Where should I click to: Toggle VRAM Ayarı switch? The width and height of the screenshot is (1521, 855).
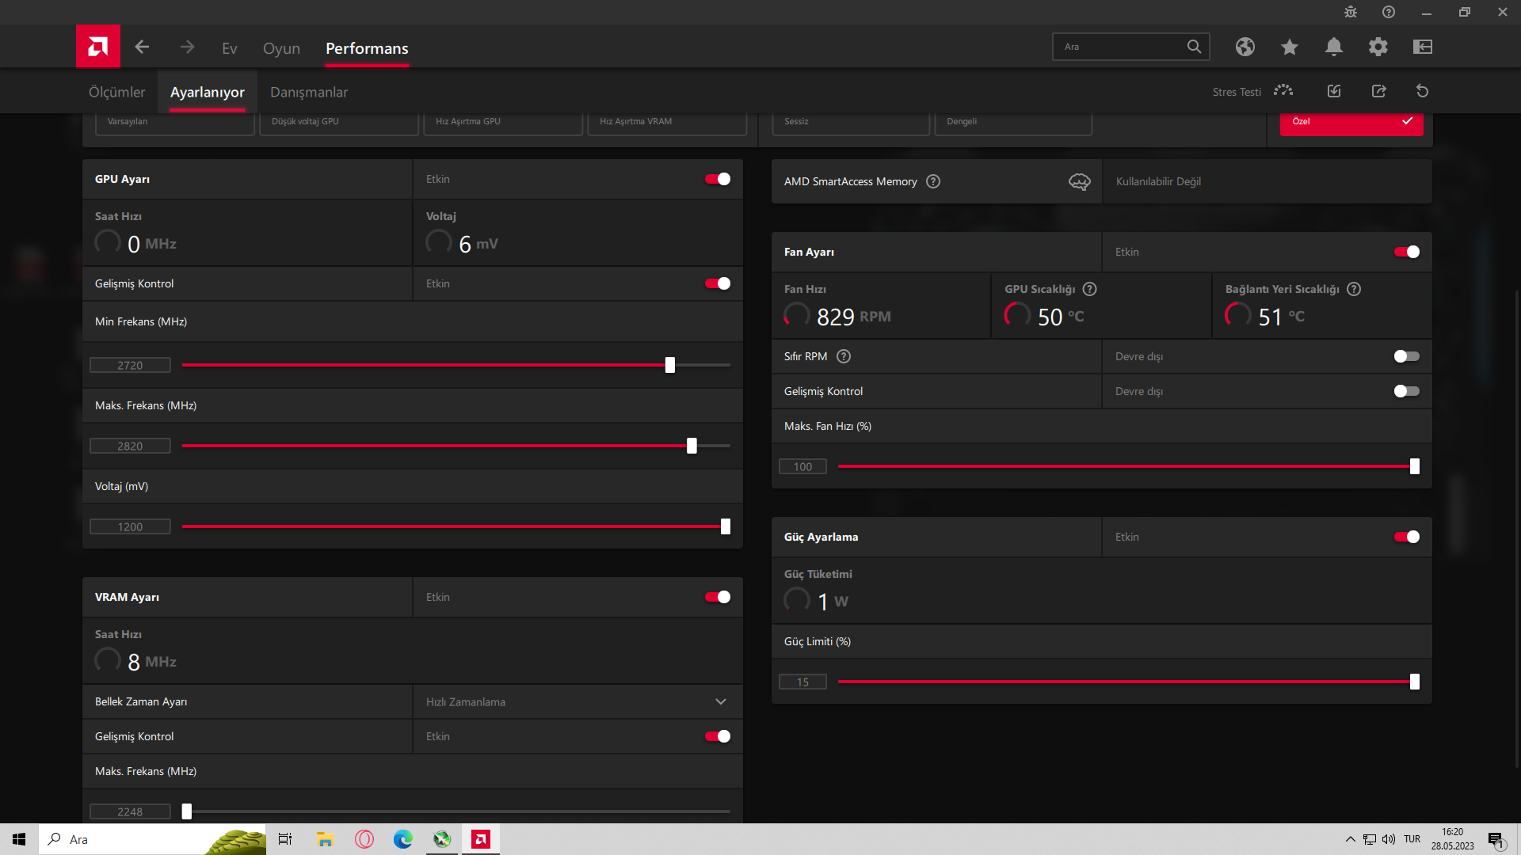(718, 597)
